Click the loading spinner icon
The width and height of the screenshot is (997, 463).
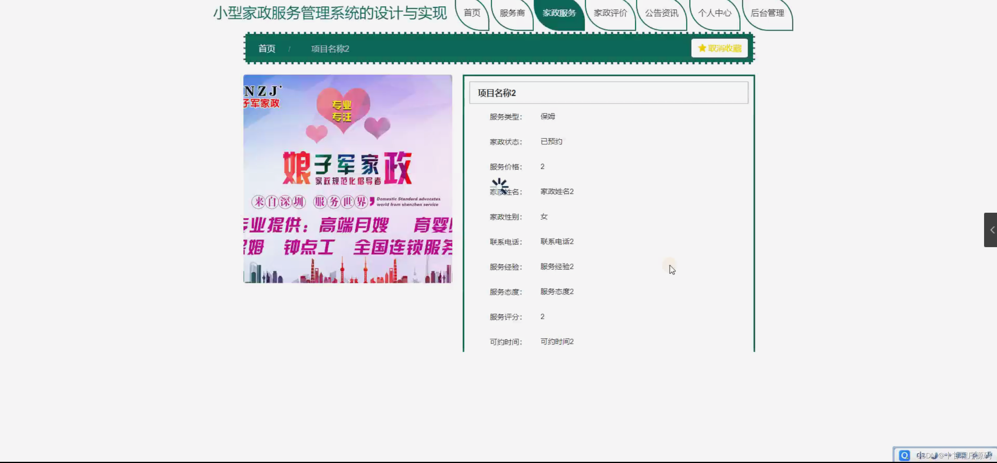499,187
